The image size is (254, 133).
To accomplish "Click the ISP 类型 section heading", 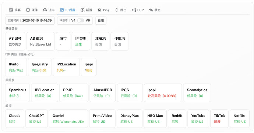I will click(20, 54).
